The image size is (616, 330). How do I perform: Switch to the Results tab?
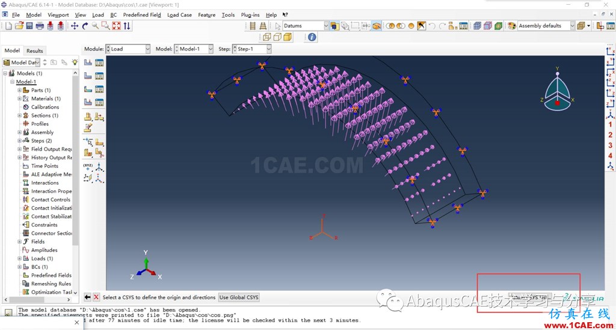[x=34, y=50]
